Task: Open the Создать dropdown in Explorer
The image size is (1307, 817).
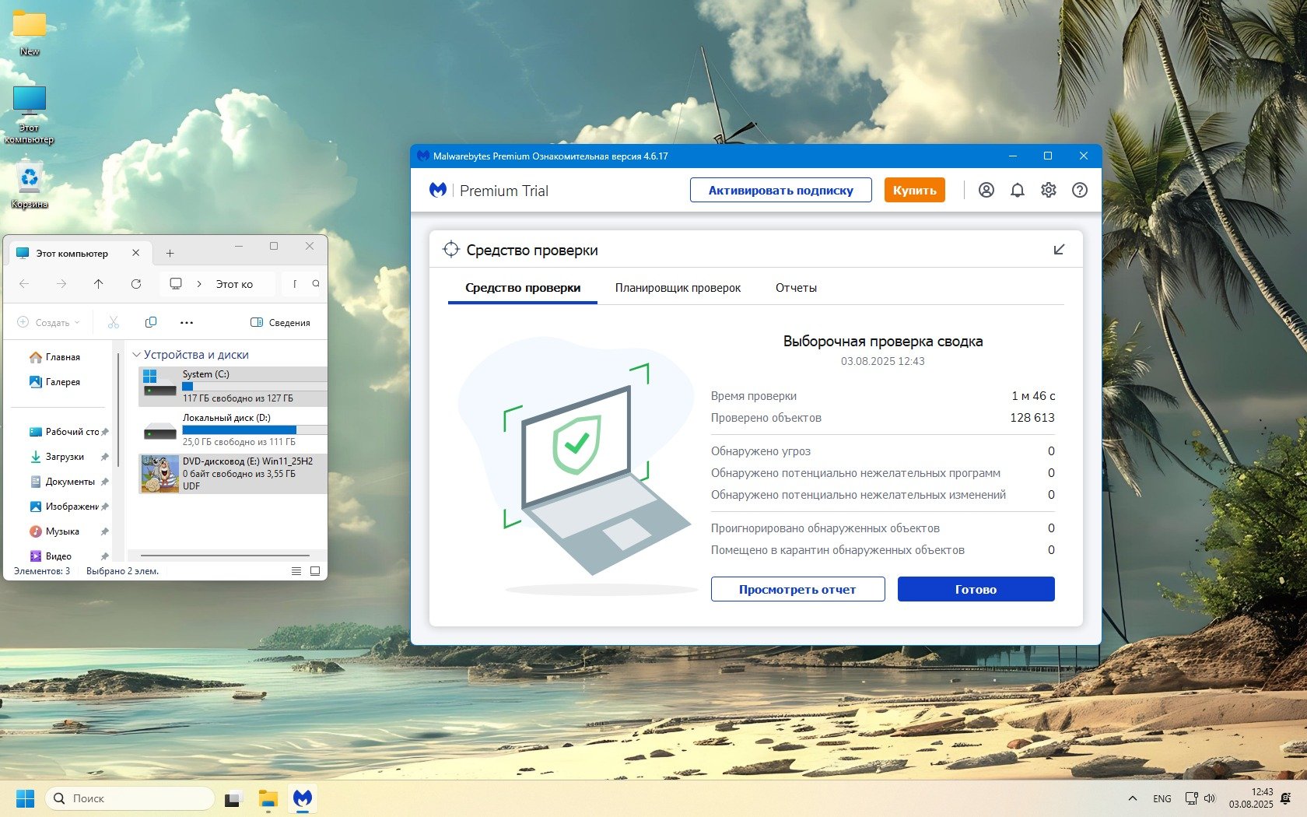Action: tap(49, 322)
